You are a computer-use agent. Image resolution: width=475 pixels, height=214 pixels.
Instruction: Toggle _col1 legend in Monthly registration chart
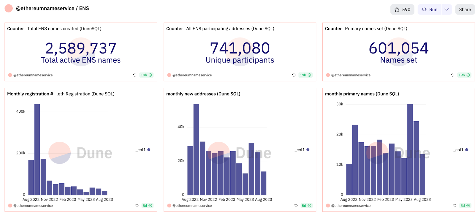(x=143, y=150)
